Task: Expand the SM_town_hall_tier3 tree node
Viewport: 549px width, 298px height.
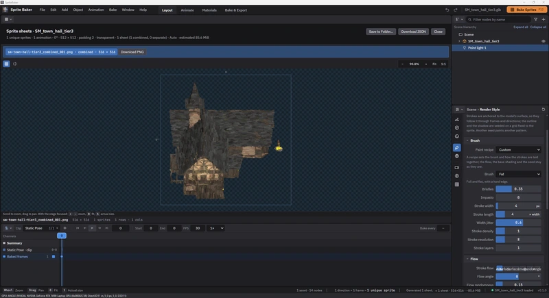Action: coord(459,41)
